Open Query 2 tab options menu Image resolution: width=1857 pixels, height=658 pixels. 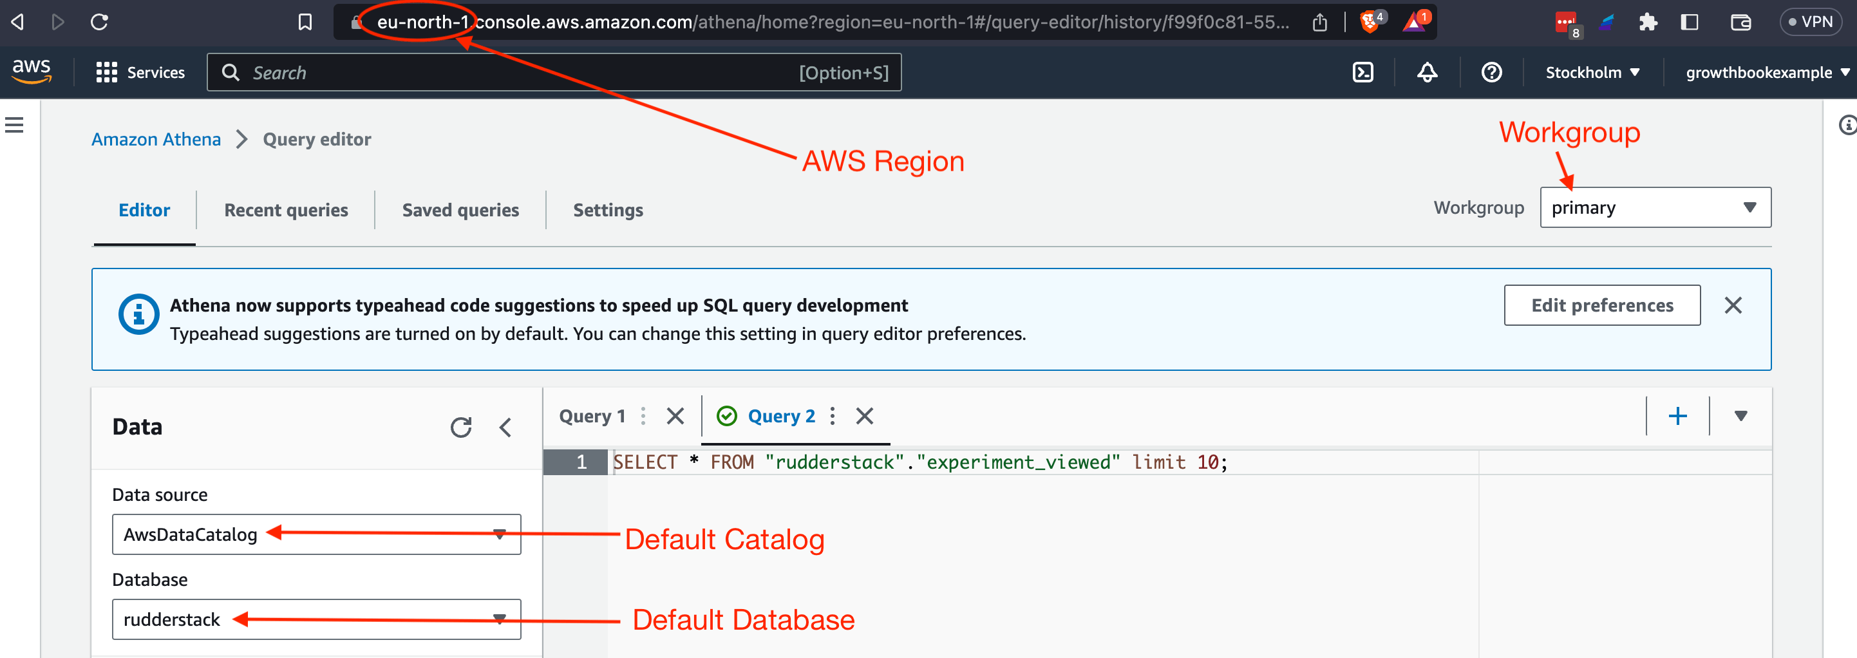coord(833,416)
